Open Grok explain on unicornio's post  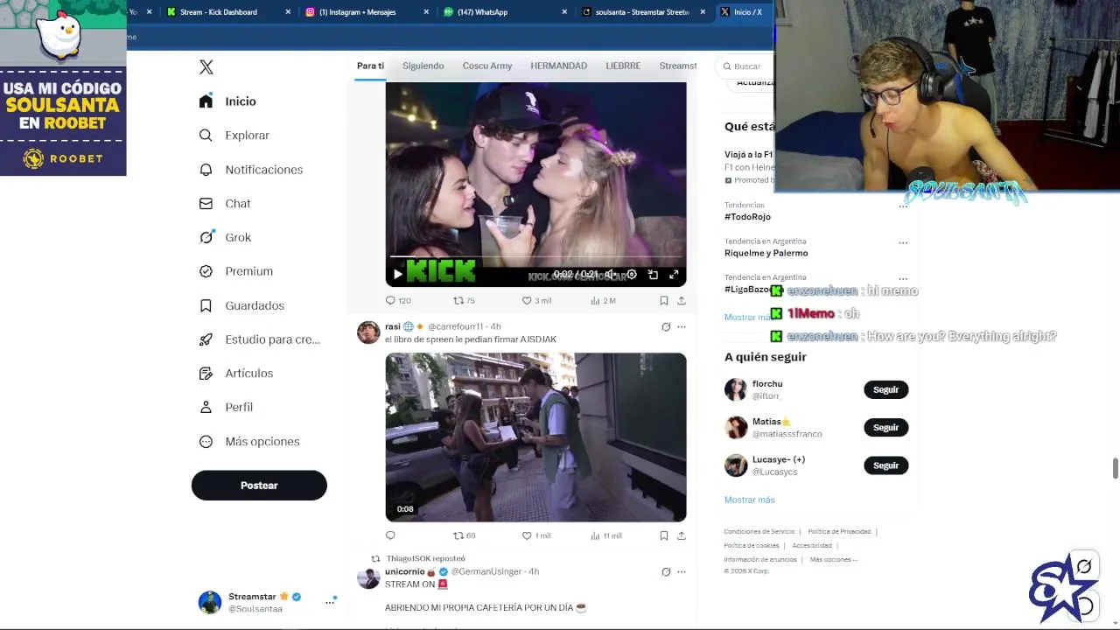pos(666,572)
